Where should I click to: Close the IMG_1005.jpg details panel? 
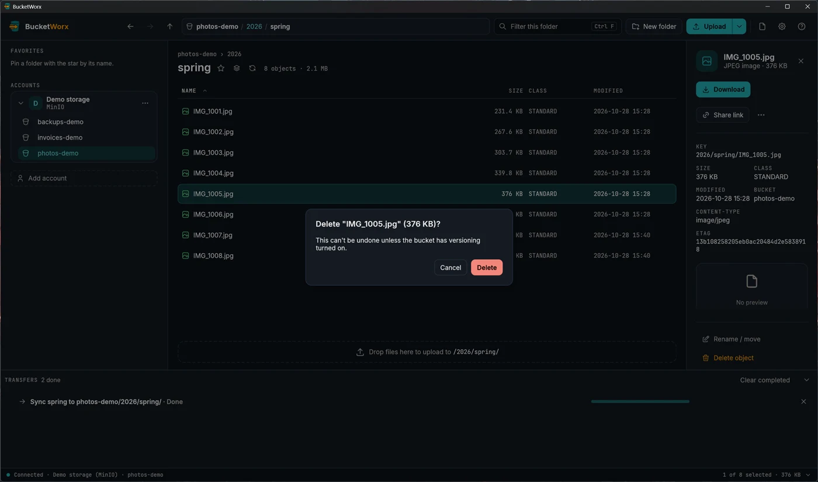point(800,61)
